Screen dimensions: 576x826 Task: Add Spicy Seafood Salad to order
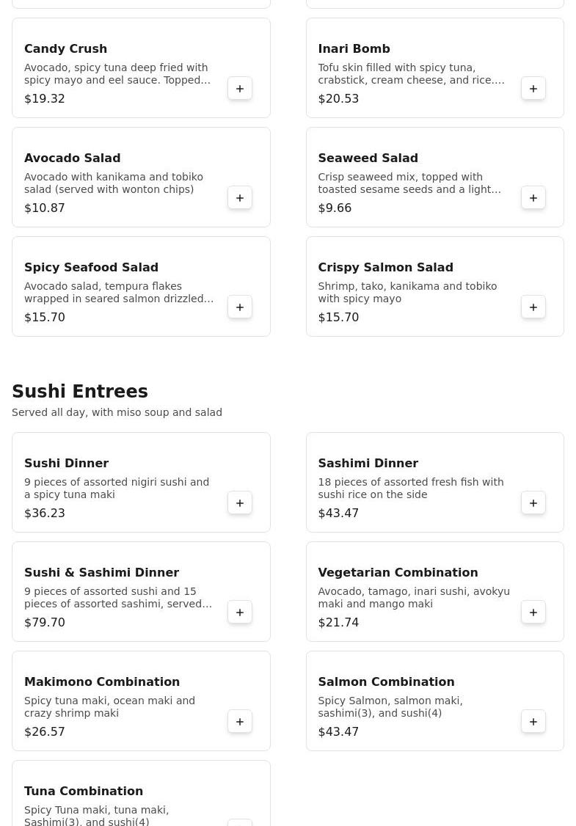[x=240, y=307]
